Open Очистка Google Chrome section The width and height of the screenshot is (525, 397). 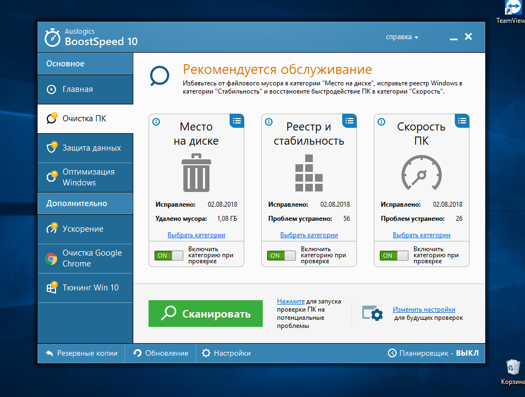point(85,258)
